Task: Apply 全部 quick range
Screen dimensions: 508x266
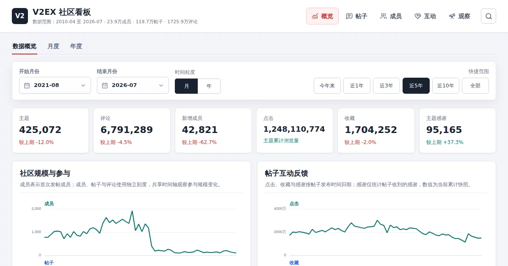Action: [475, 86]
